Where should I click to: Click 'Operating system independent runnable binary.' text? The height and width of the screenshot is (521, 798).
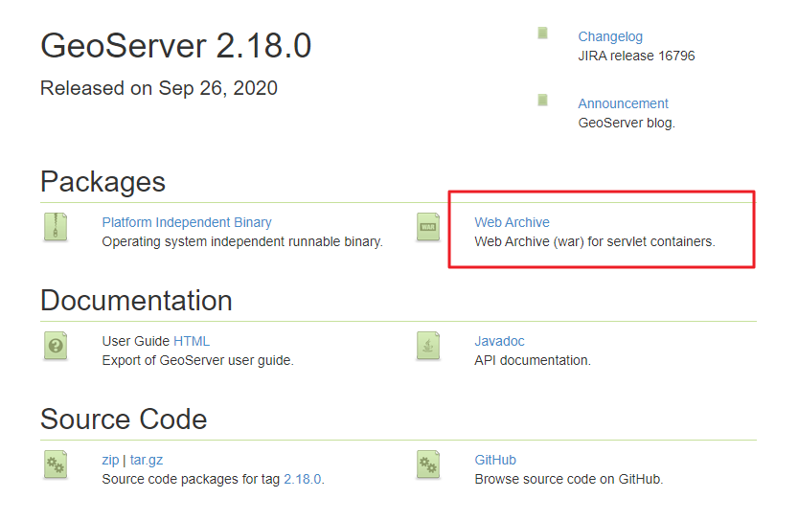242,241
